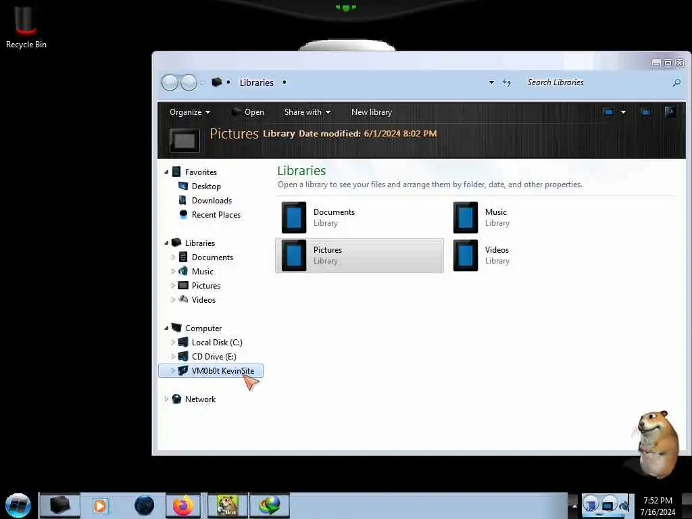Open the view options dropdown arrow

click(623, 112)
